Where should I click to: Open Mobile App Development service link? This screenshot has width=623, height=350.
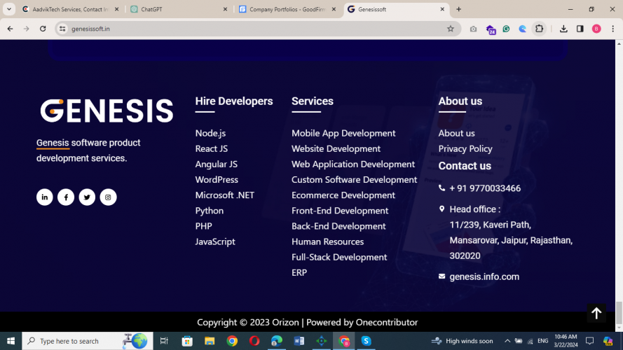(x=343, y=133)
